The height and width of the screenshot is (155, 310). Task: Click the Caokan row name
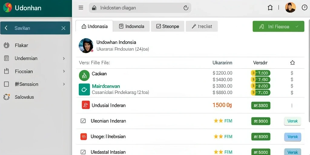(99, 74)
